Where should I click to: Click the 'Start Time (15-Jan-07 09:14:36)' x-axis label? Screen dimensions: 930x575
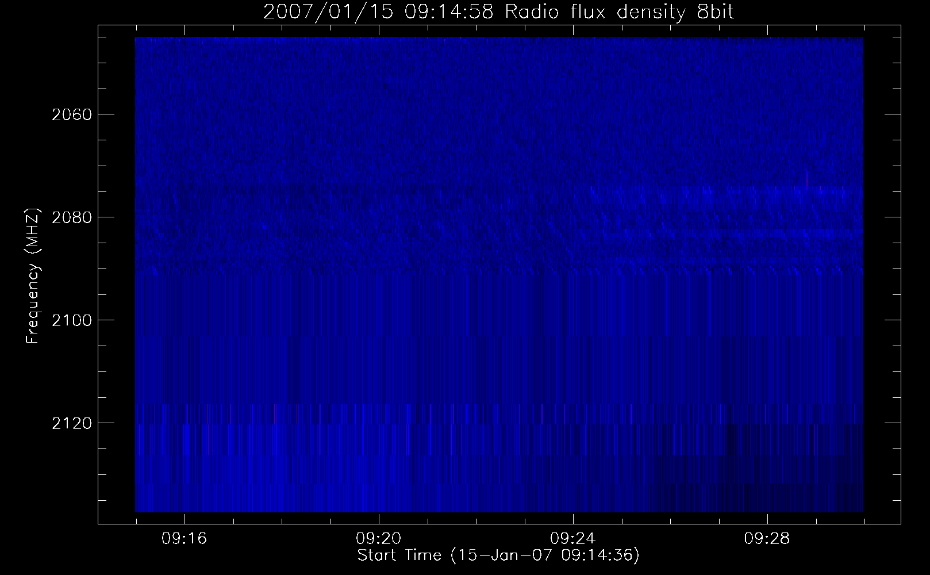coord(498,555)
